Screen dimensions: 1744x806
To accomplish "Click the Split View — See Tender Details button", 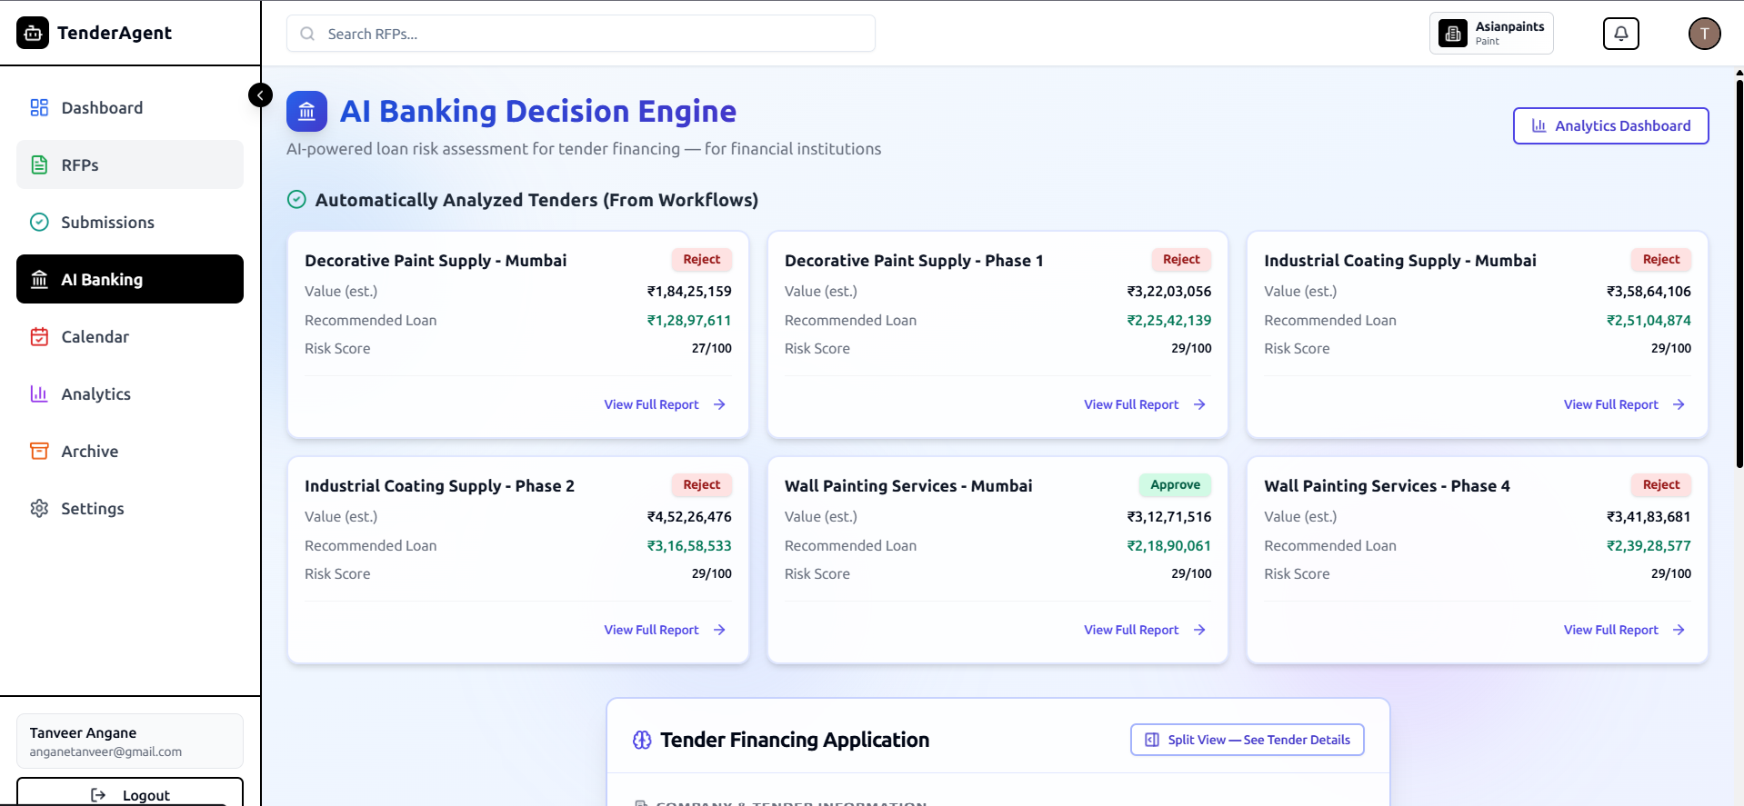I will click(1248, 740).
